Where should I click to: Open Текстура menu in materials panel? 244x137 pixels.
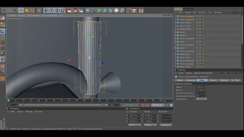(x=39, y=112)
